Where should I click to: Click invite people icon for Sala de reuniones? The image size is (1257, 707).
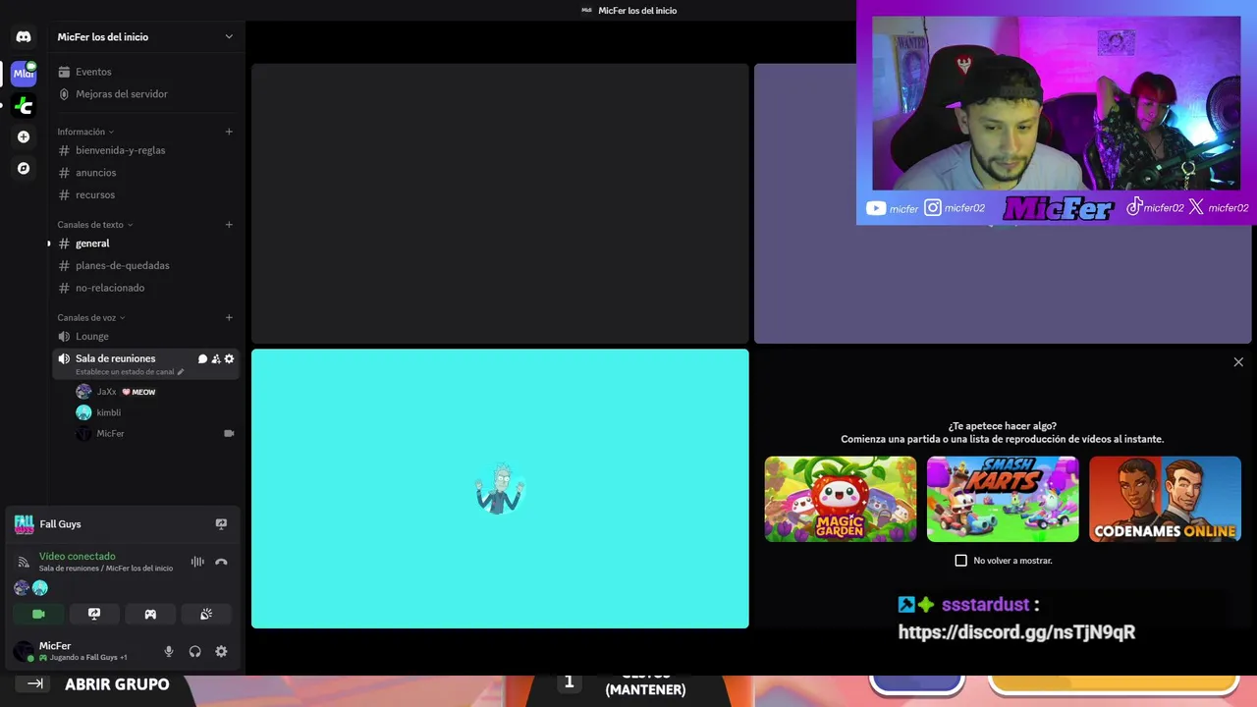pyautogui.click(x=216, y=359)
